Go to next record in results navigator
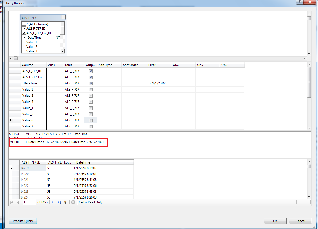 coord(53,202)
